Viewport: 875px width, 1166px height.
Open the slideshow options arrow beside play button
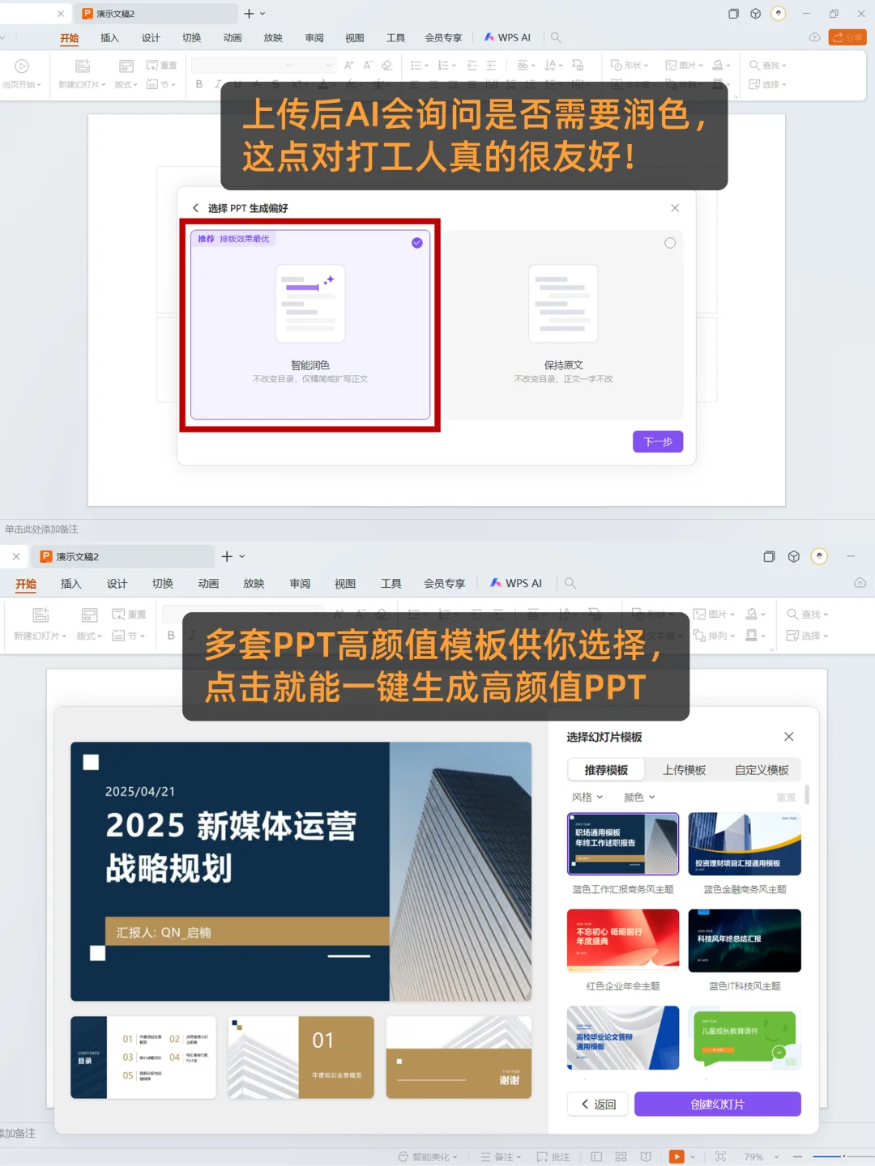693,1156
